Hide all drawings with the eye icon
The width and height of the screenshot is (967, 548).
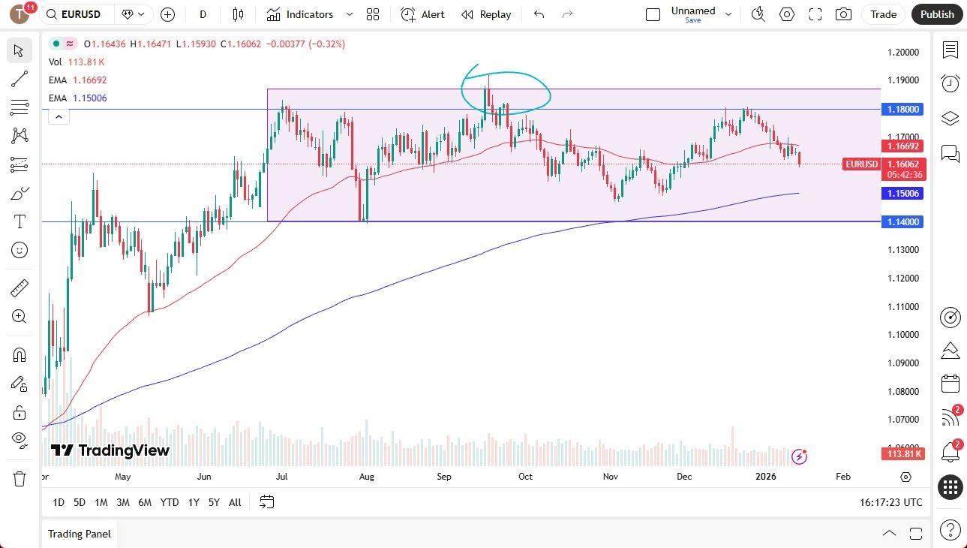(x=19, y=441)
